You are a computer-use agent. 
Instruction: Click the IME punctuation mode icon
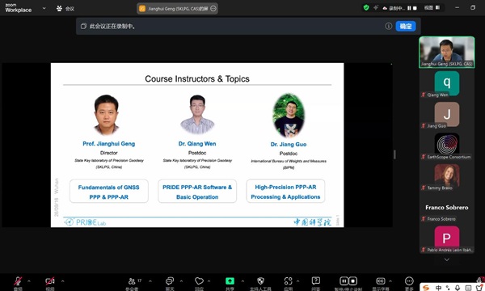click(448, 288)
